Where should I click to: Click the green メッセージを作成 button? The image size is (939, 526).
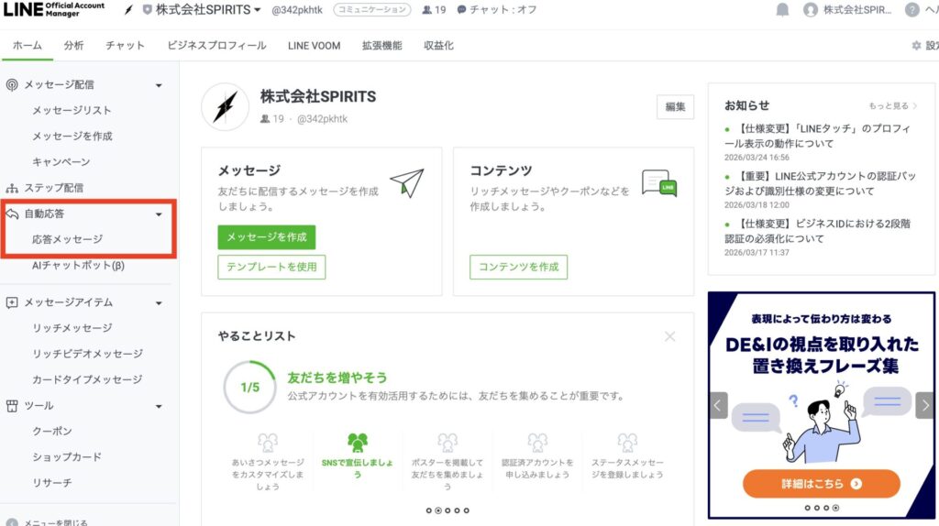267,237
